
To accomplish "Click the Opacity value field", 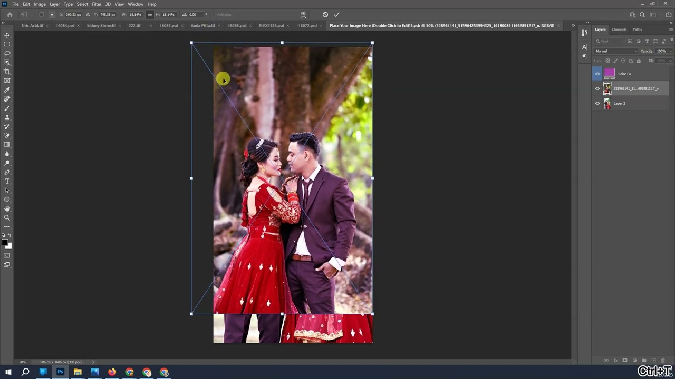I will pos(661,51).
